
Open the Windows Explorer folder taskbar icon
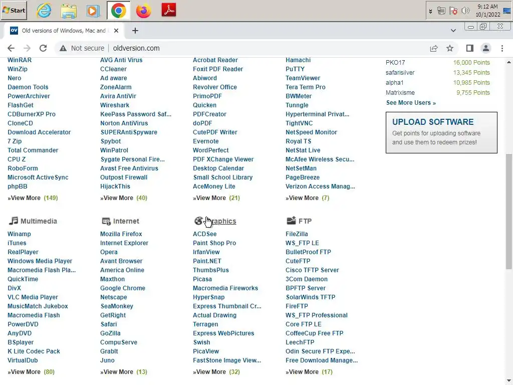click(69, 11)
